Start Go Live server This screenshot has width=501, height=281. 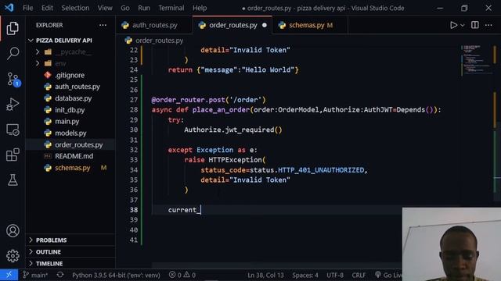[x=388, y=275]
